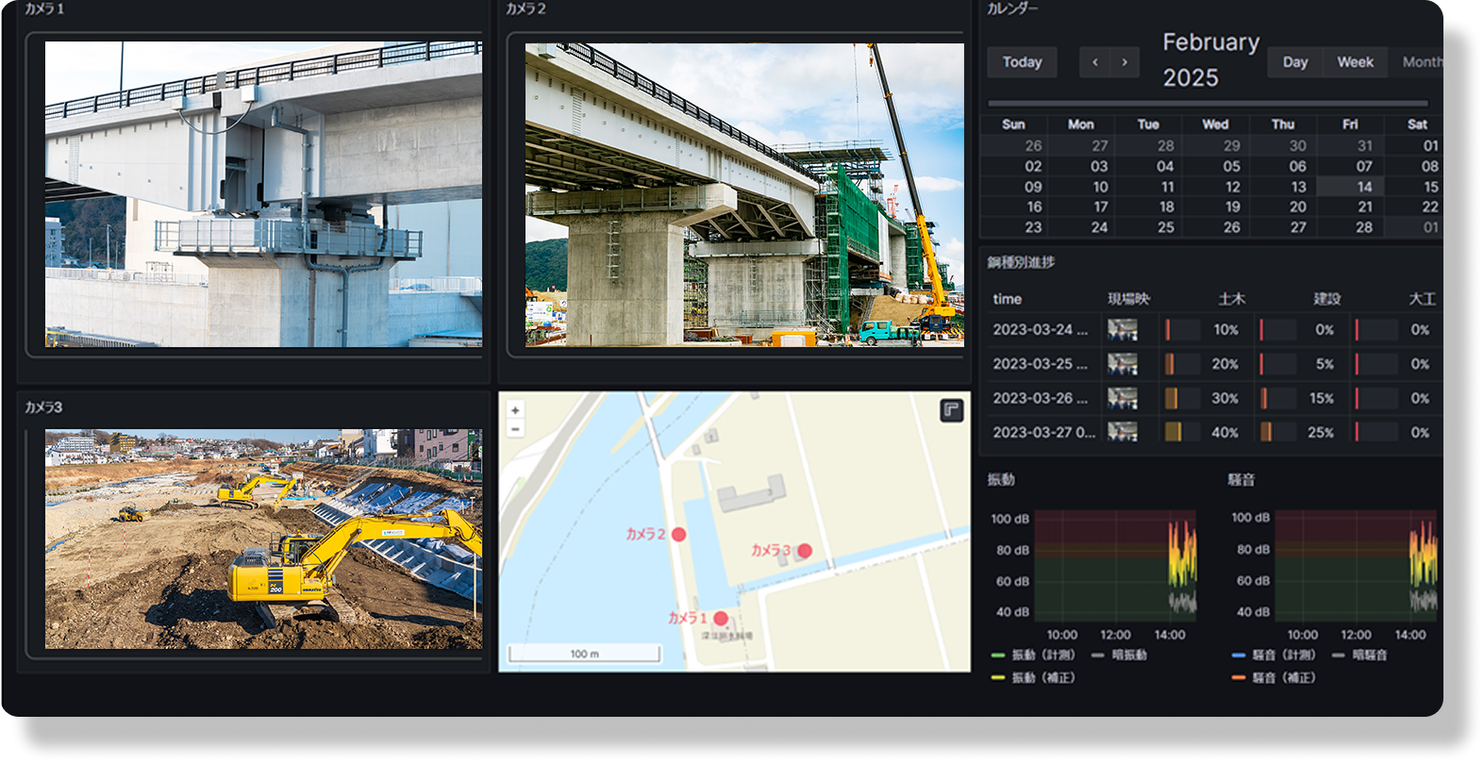1484x763 pixels.
Task: Go to next month with right arrow
Action: [x=1125, y=62]
